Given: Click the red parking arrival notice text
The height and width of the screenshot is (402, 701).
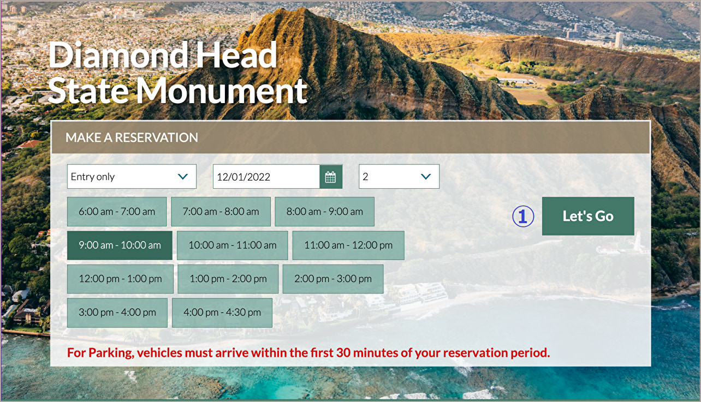Looking at the screenshot, I should tap(308, 352).
